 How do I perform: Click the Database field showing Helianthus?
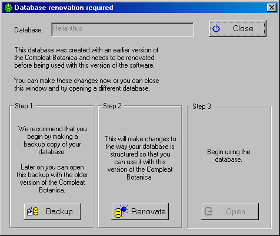[x=122, y=29]
